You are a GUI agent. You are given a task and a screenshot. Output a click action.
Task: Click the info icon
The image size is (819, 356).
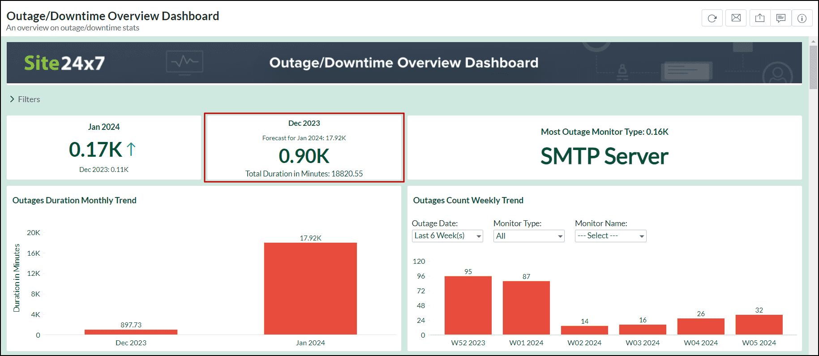point(802,18)
